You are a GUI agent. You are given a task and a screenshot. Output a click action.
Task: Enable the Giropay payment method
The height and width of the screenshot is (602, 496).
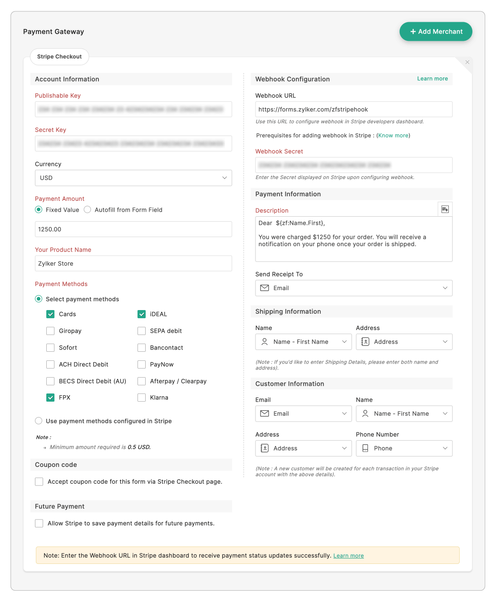coord(50,331)
